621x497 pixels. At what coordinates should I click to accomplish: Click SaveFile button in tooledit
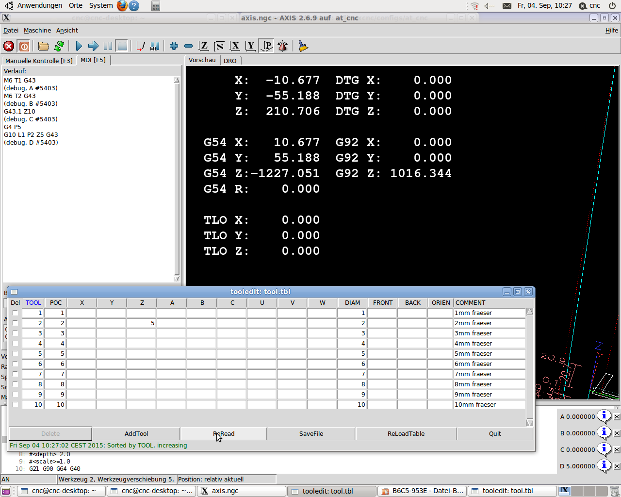pos(311,434)
